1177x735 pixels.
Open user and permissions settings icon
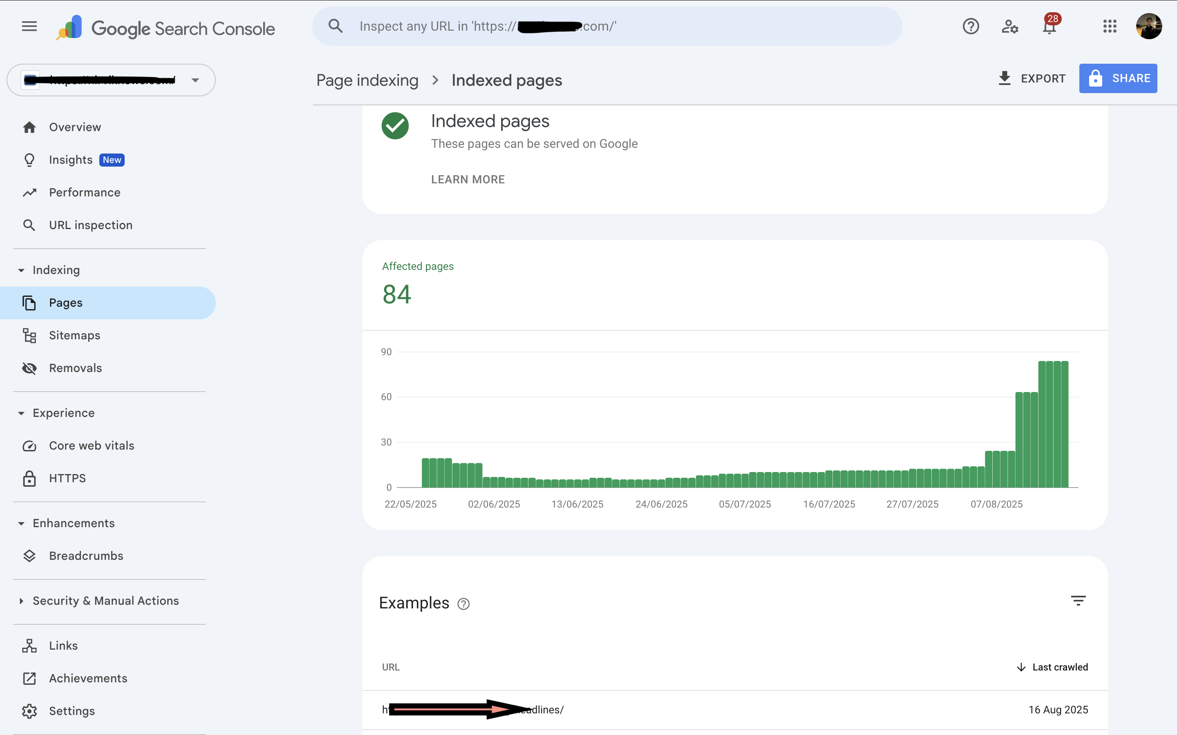click(x=1010, y=28)
